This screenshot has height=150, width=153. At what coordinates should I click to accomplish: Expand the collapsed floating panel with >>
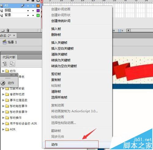pos(11,75)
